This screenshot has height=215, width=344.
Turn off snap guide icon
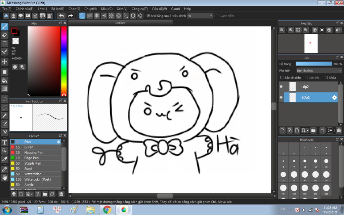click(82, 16)
